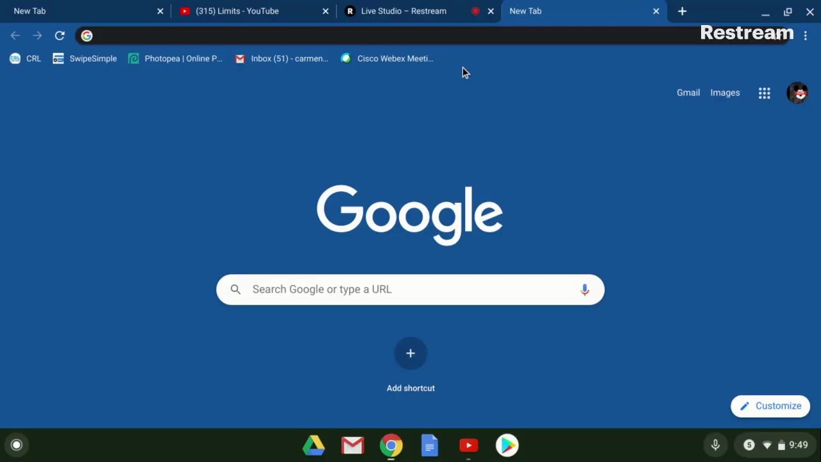Click the Add shortcut label

(x=410, y=388)
